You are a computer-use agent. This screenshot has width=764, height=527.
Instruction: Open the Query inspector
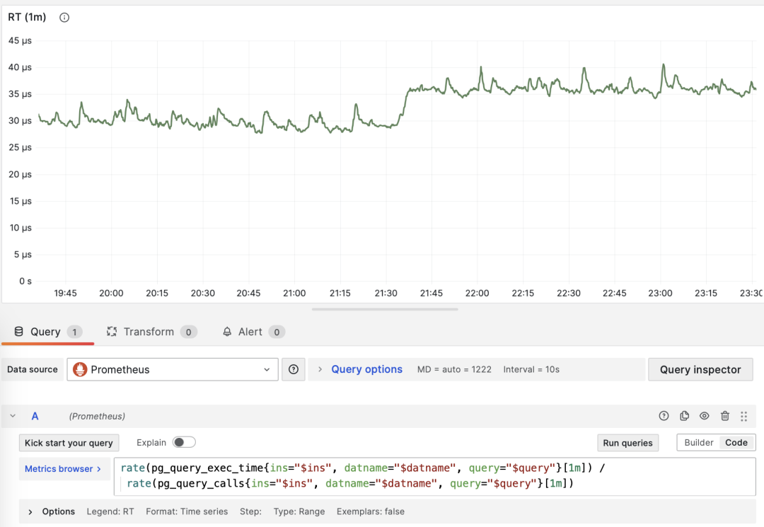[x=700, y=369]
